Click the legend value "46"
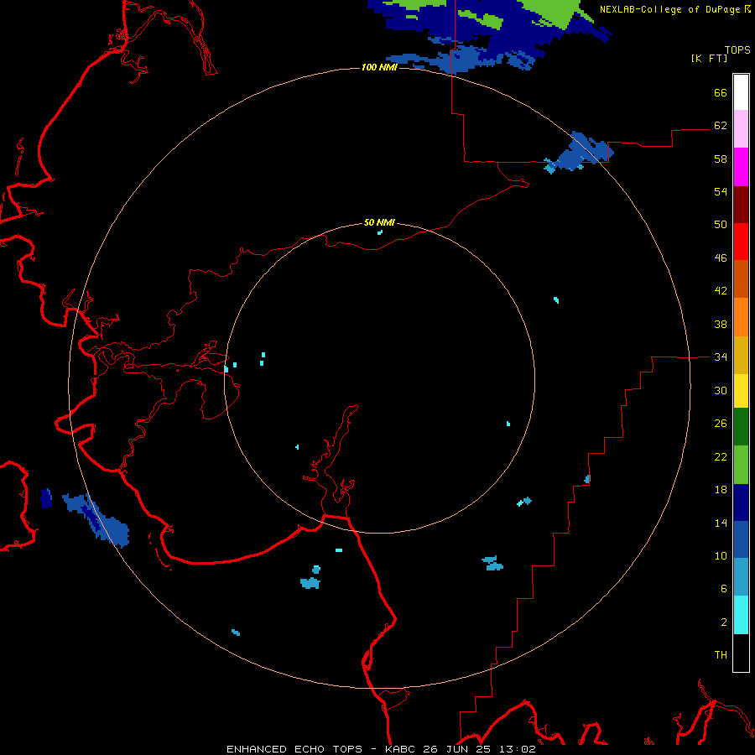The width and height of the screenshot is (755, 755). [721, 258]
